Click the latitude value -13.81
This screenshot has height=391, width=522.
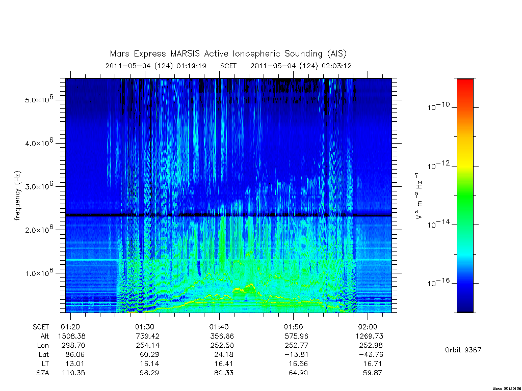point(296,354)
